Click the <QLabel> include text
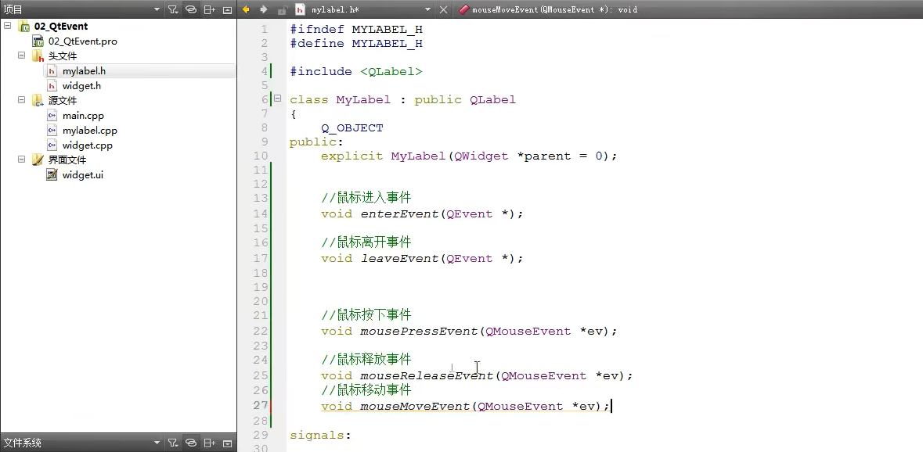 click(391, 72)
